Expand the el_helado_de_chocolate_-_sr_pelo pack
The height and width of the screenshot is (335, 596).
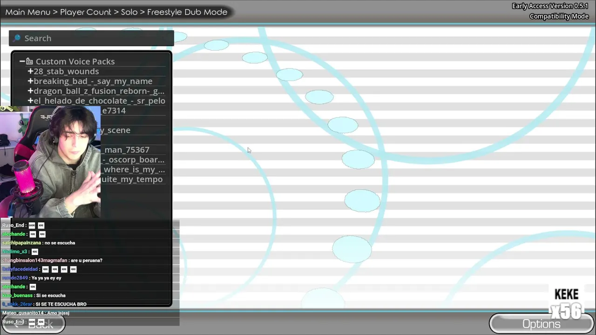pos(30,100)
